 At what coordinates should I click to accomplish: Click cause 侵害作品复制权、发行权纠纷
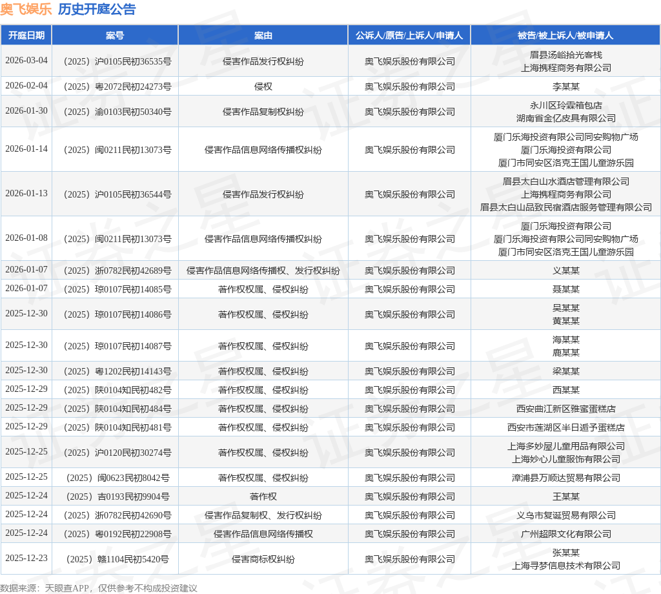pos(263,516)
